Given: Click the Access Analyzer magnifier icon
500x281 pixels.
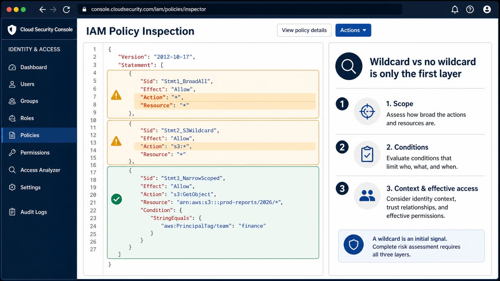Looking at the screenshot, I should click(12, 170).
